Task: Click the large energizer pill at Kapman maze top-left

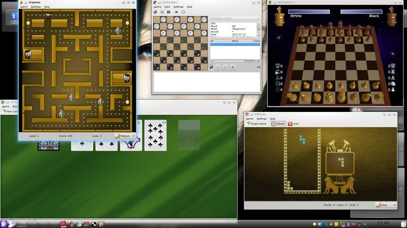Action: pos(28,23)
